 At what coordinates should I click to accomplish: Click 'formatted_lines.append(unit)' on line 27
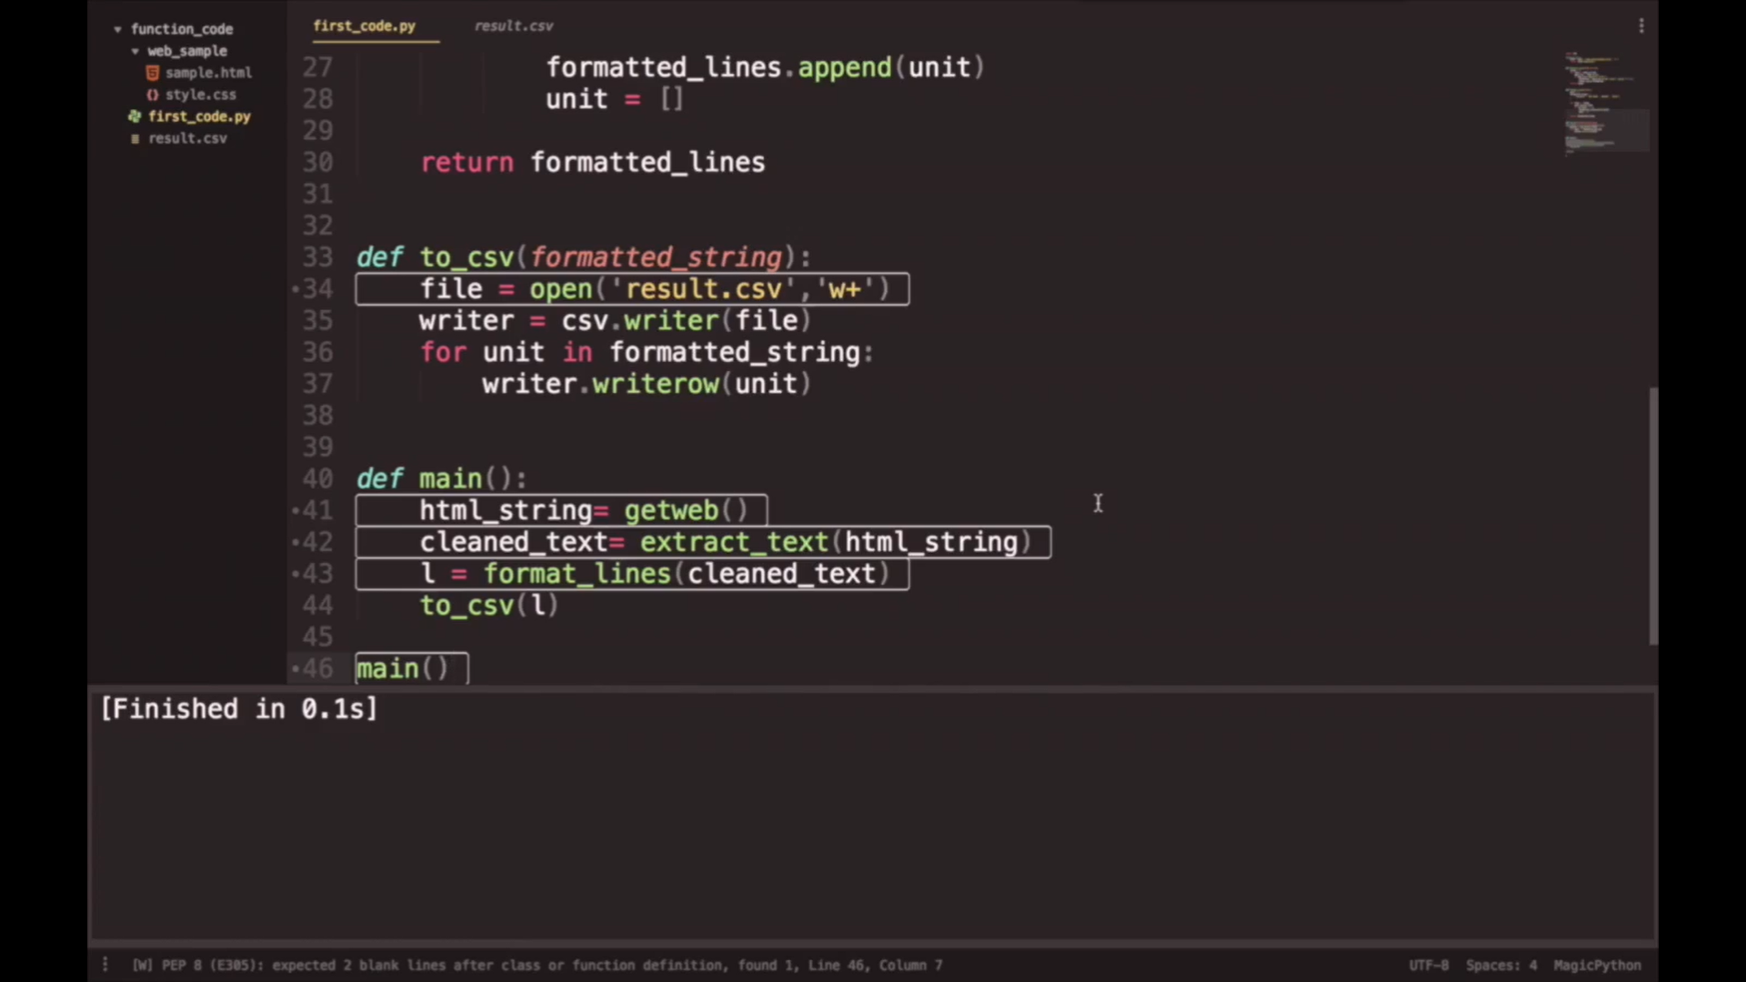765,67
